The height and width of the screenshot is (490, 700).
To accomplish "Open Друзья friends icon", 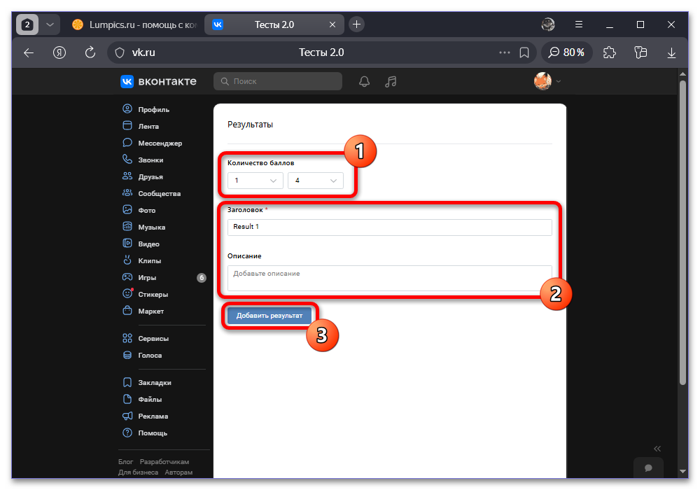I will (127, 176).
